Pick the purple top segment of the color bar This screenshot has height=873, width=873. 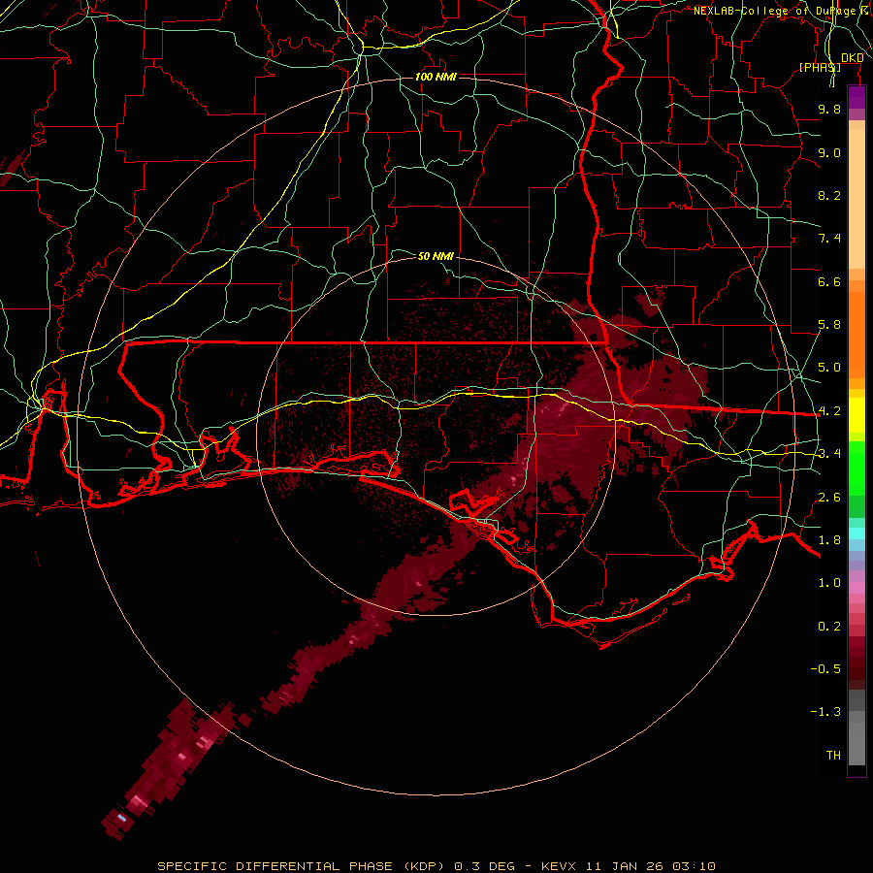coord(857,98)
